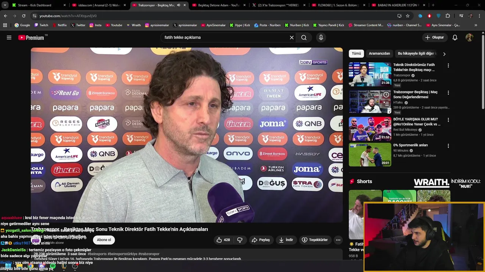Open options menu for 0% Sportmenlik anları
Viewport: 485px width, 272px height.
448,146
